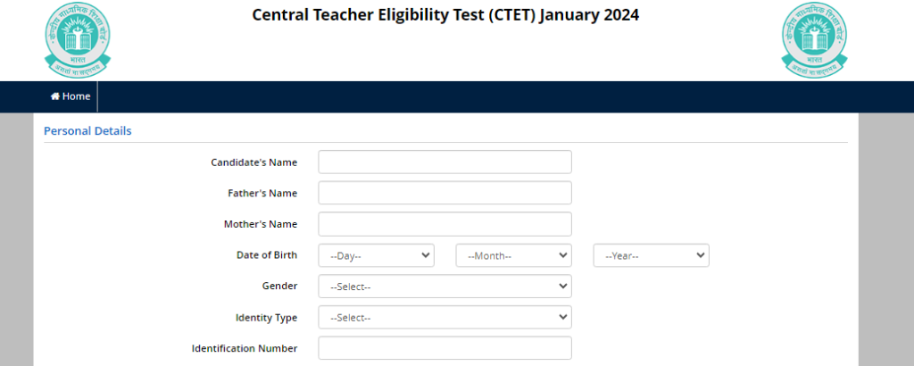The width and height of the screenshot is (914, 366).
Task: Click the Identity Type label
Action: (266, 318)
